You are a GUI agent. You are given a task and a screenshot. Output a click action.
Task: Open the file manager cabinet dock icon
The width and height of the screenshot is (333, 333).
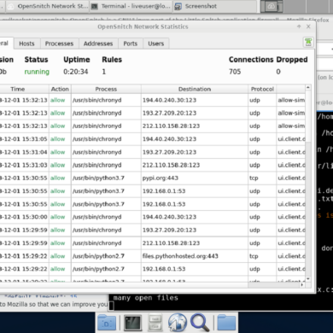(155, 323)
